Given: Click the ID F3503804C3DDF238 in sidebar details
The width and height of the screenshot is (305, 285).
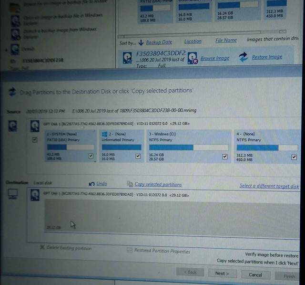Looking at the screenshot, I should coord(43,61).
